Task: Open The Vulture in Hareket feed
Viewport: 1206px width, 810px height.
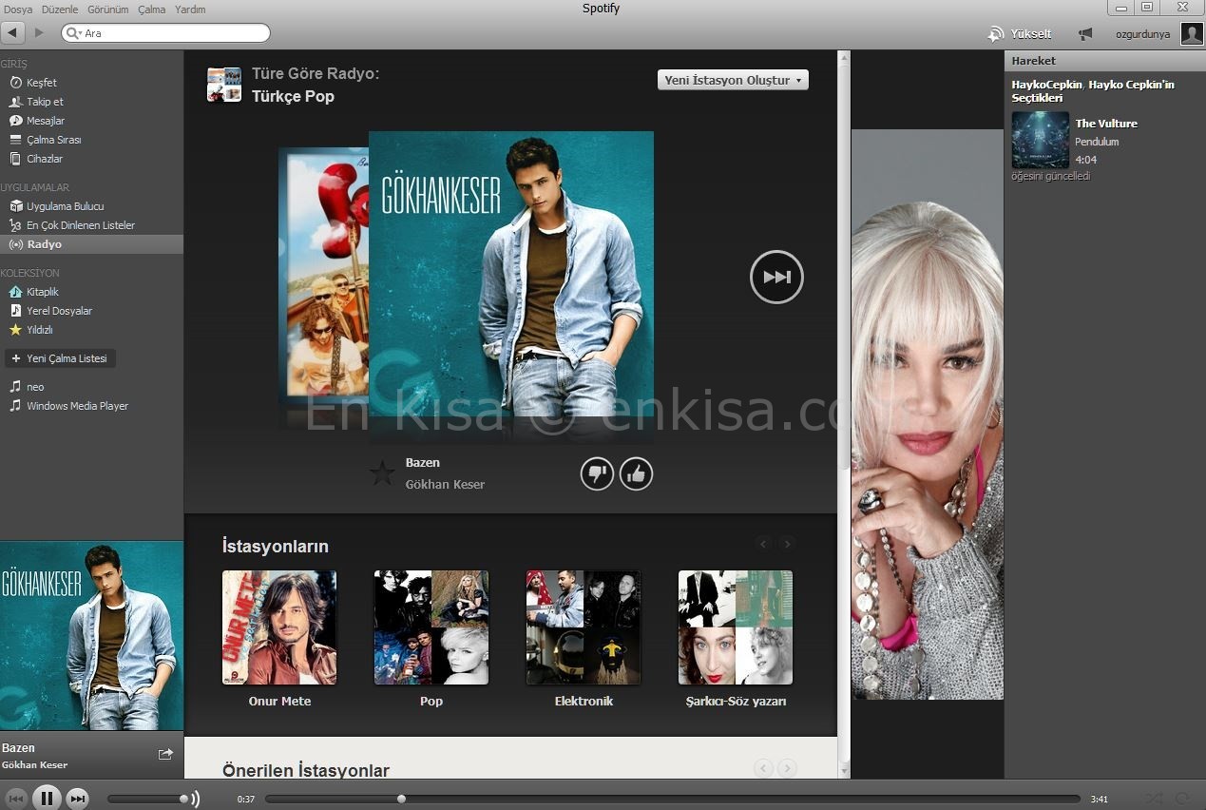Action: point(1106,124)
